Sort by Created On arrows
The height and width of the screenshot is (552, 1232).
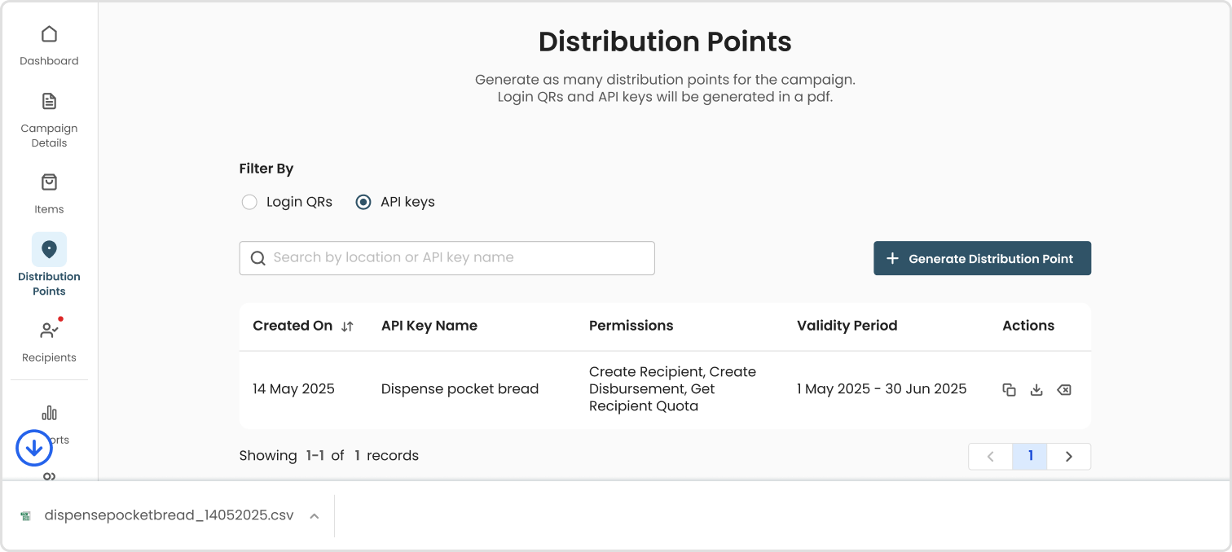click(x=347, y=326)
